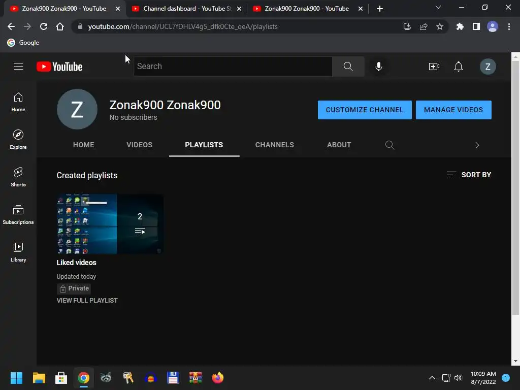This screenshot has width=520, height=390.
Task: Click the YouTube search field
Action: [x=233, y=67]
